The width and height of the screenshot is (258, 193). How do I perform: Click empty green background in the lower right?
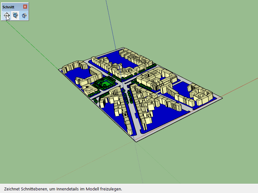click(210, 154)
